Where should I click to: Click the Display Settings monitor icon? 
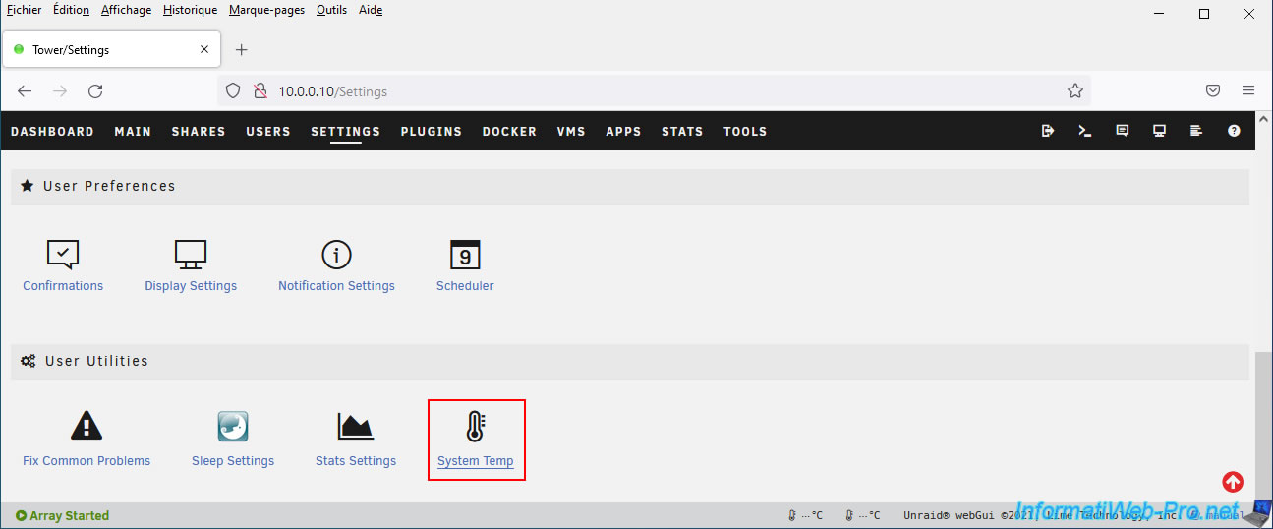[191, 255]
